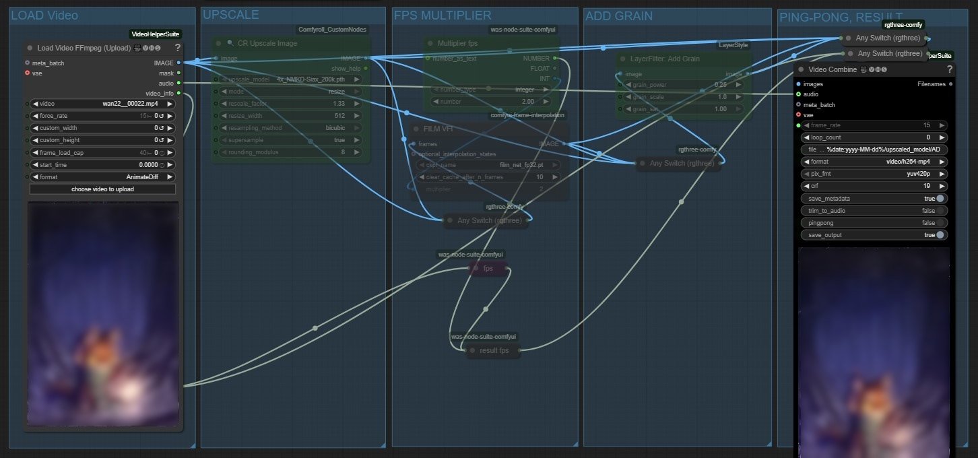Open mode combo showing resize
The width and height of the screenshot is (978, 458).
click(x=291, y=91)
